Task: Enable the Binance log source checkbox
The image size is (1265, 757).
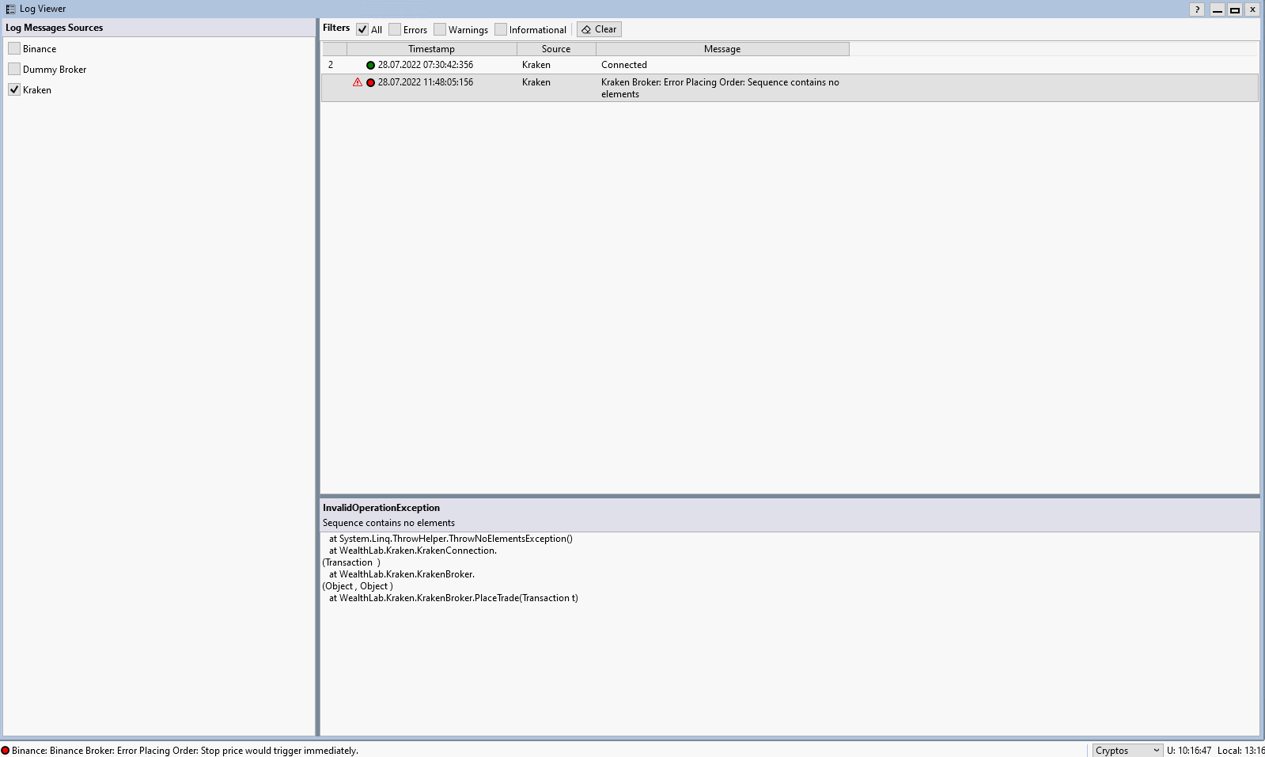Action: click(14, 48)
